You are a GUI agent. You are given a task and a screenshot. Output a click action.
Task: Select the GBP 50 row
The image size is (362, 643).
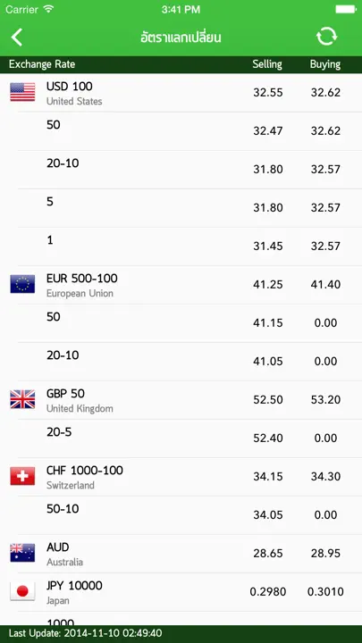[181, 400]
